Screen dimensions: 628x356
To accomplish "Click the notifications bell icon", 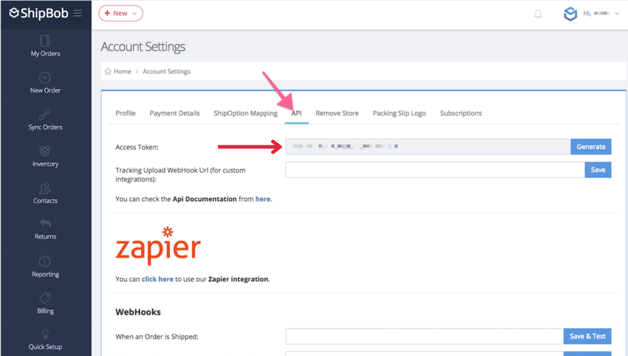I will click(x=538, y=14).
